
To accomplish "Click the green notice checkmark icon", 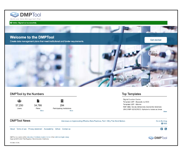I will (x=11, y=23).
